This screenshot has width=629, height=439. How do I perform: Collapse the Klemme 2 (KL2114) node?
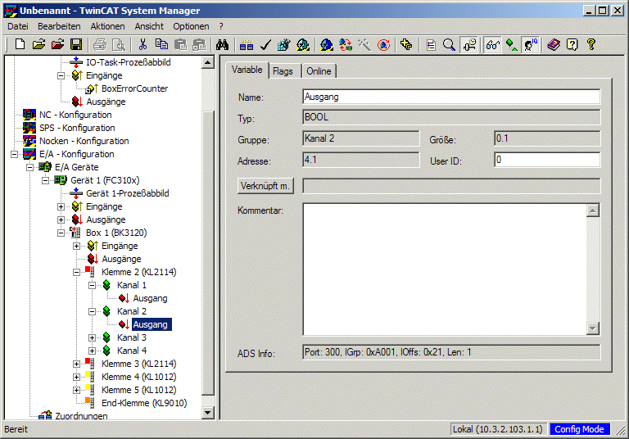pyautogui.click(x=77, y=272)
